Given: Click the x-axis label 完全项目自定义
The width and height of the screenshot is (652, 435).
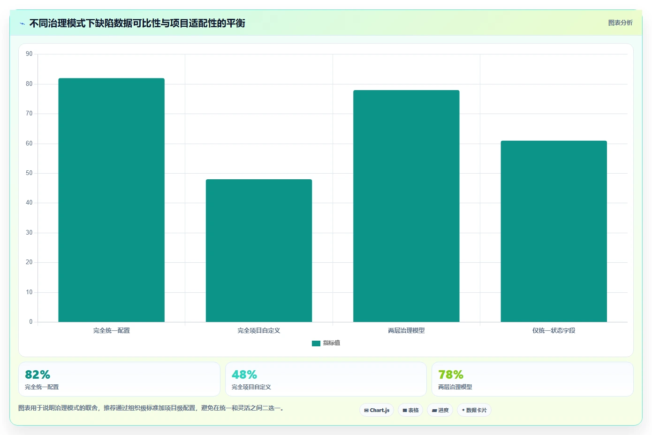Looking at the screenshot, I should tap(259, 330).
